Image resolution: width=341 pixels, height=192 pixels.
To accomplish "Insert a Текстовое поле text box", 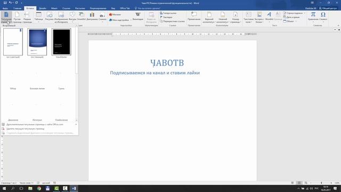I will click(248, 18).
